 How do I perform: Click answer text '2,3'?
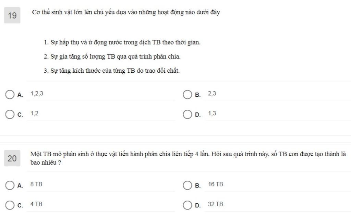click(x=212, y=94)
